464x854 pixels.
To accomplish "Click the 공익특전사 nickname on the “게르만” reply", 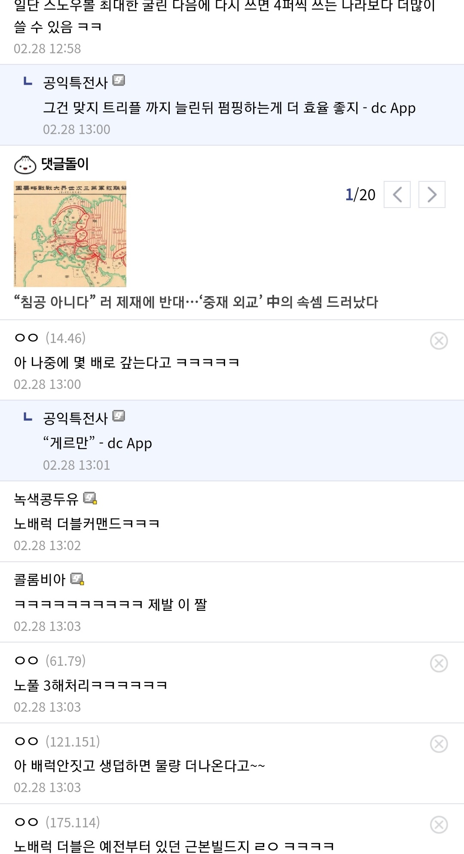I will (x=75, y=418).
